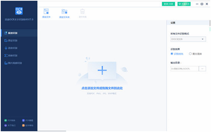Click the trash bin Clear List icon
This screenshot has width=211, height=132.
point(83,12)
